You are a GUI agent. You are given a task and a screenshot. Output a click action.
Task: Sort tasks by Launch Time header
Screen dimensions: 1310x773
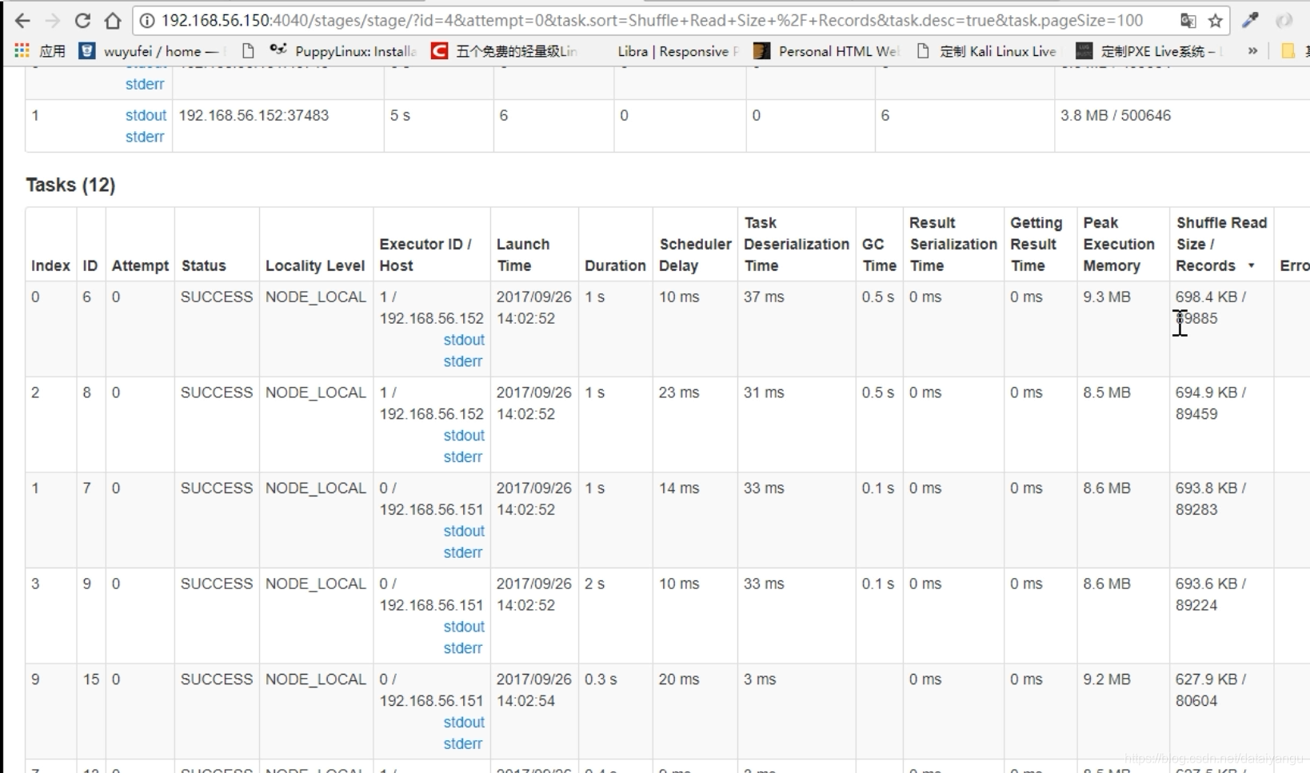tap(523, 255)
